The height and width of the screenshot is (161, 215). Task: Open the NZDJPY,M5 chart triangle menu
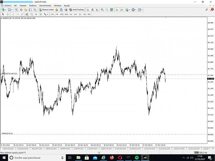click(2, 18)
